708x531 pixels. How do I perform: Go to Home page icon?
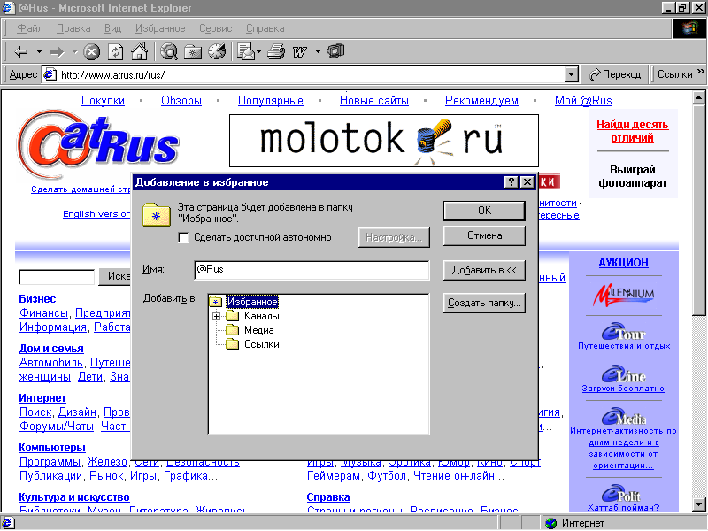pyautogui.click(x=140, y=51)
